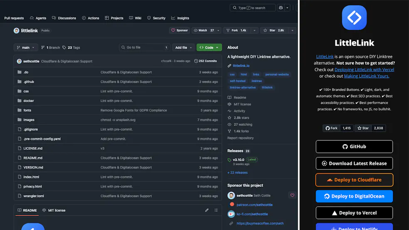Open index.html file
This screenshot has height=230, width=409.
[x=31, y=177]
